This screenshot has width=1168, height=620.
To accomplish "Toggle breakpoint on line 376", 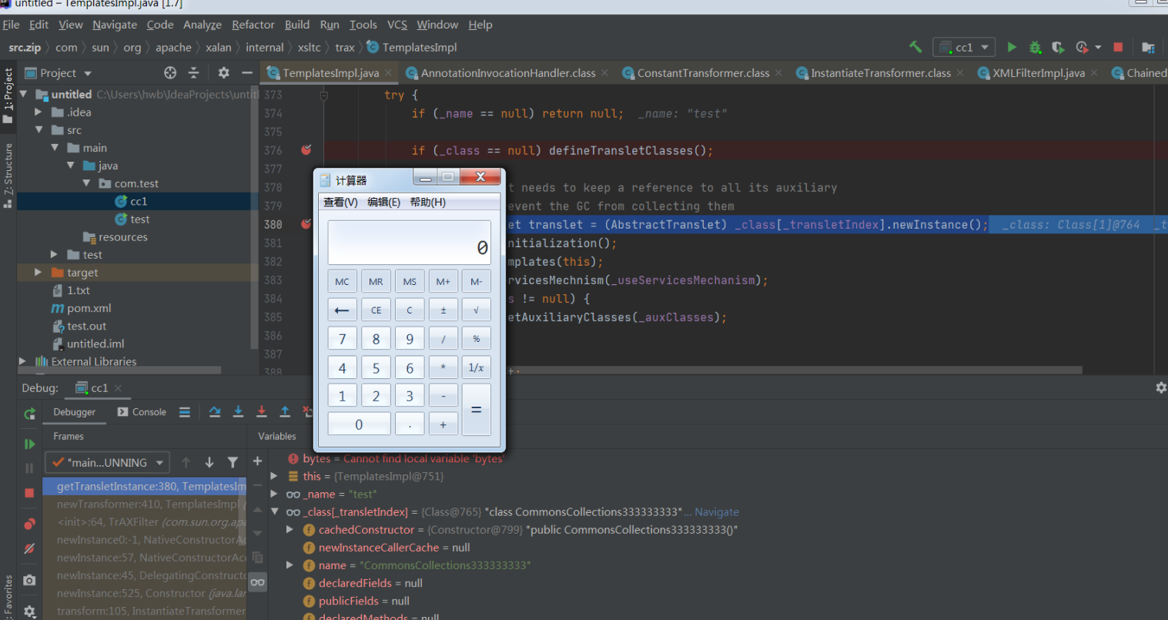I will point(306,150).
